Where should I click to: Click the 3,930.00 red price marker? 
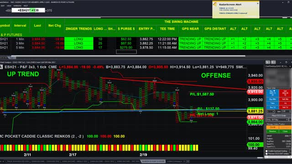[x=255, y=82]
